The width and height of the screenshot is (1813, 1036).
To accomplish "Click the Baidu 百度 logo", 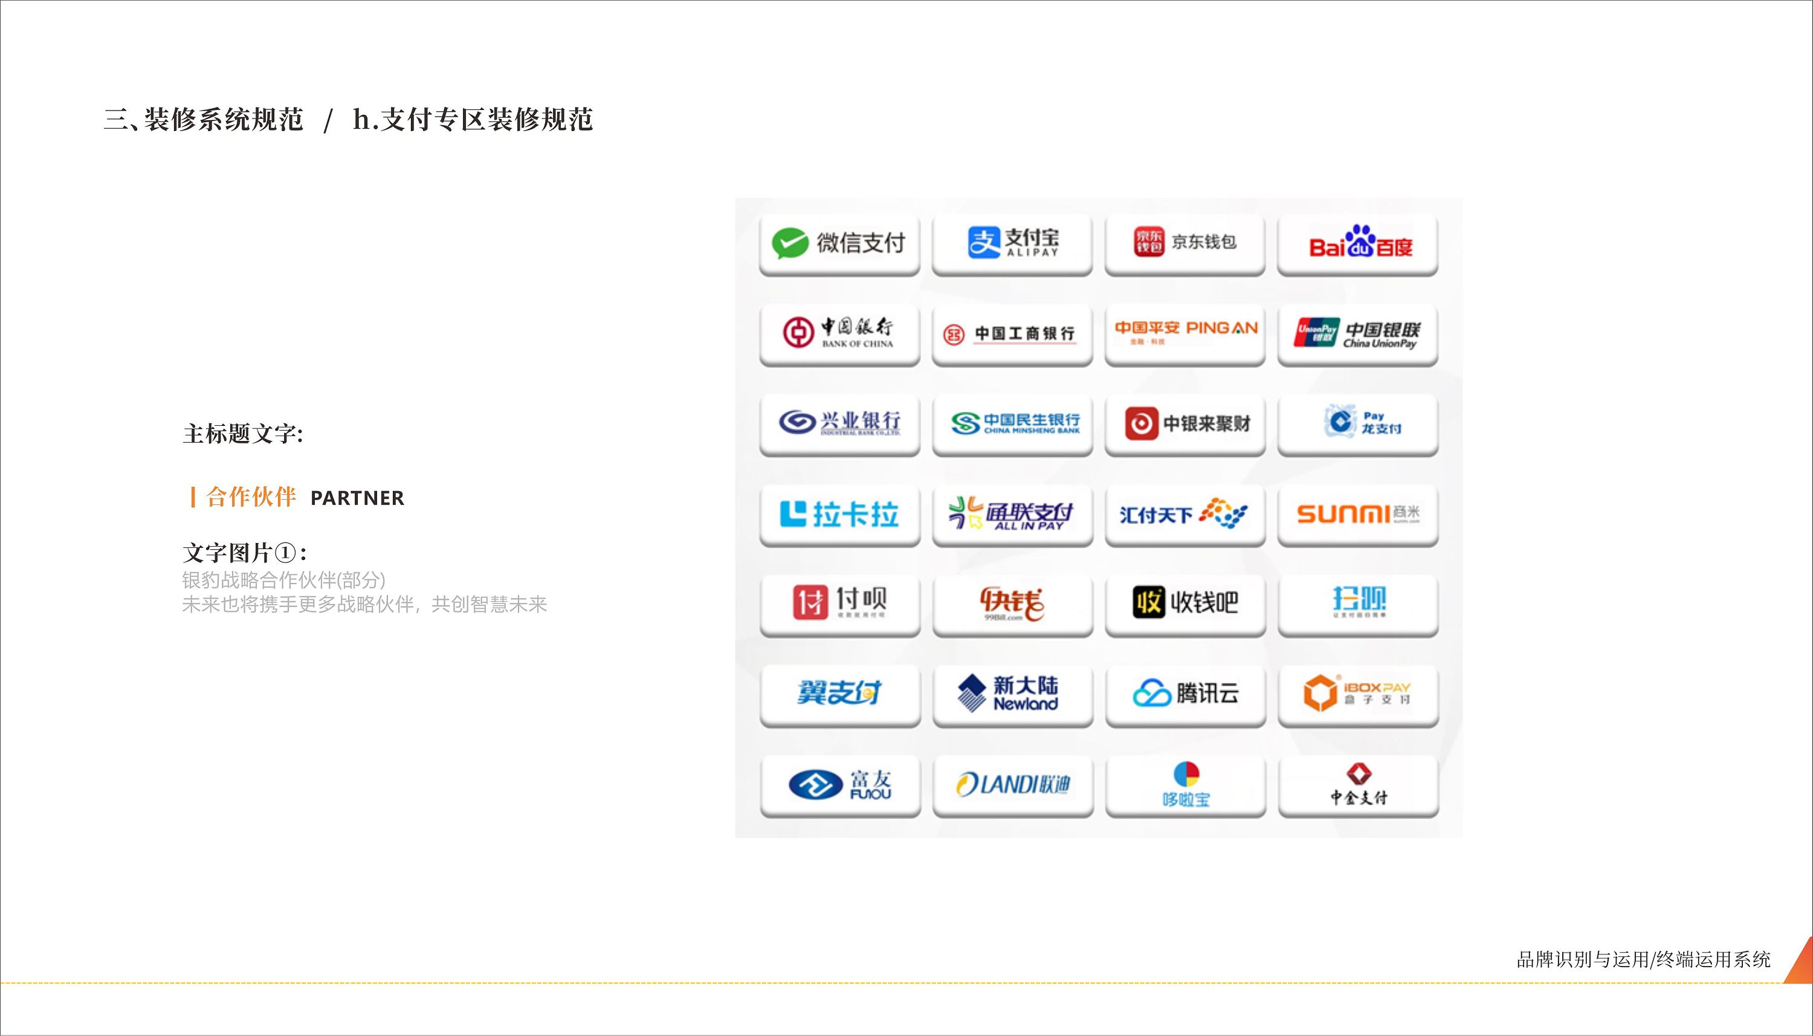I will pos(1357,244).
